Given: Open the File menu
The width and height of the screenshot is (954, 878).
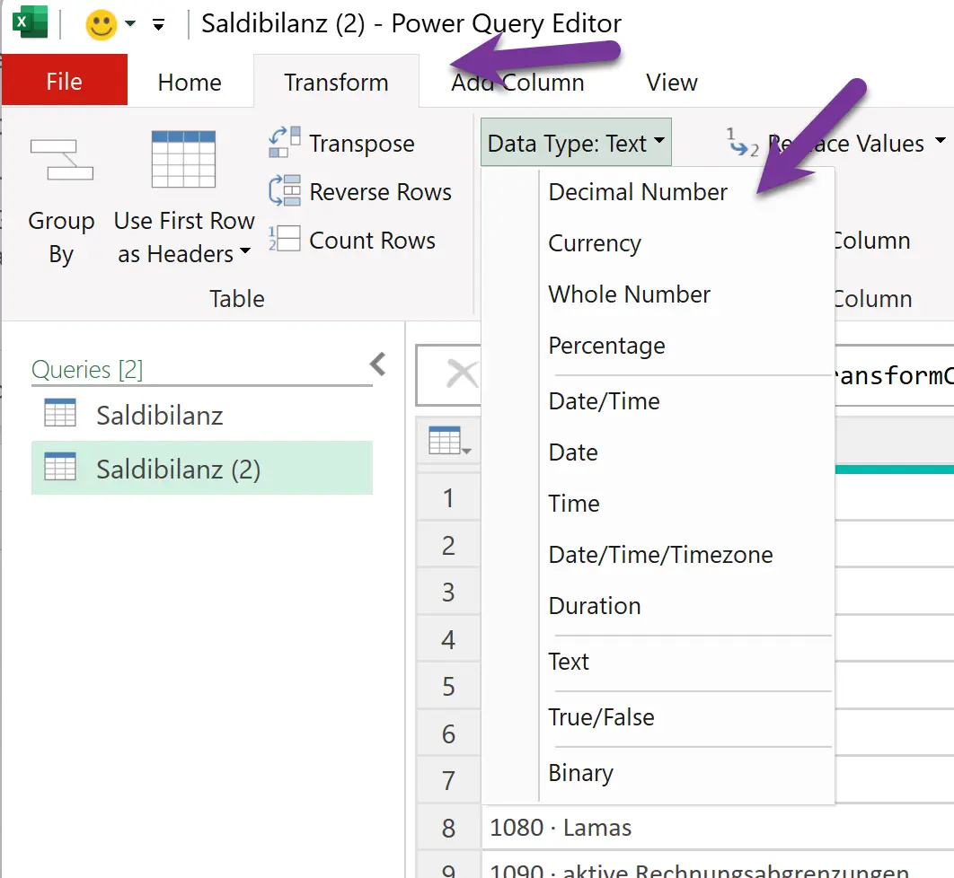Looking at the screenshot, I should tap(64, 80).
